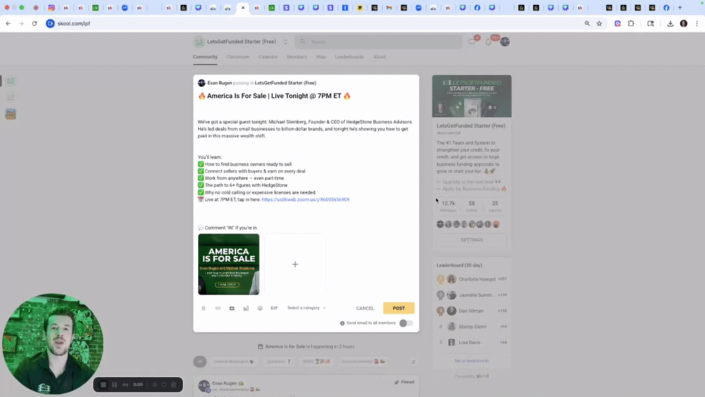705x397 pixels.
Task: Switch to the Members tab
Action: [x=297, y=57]
